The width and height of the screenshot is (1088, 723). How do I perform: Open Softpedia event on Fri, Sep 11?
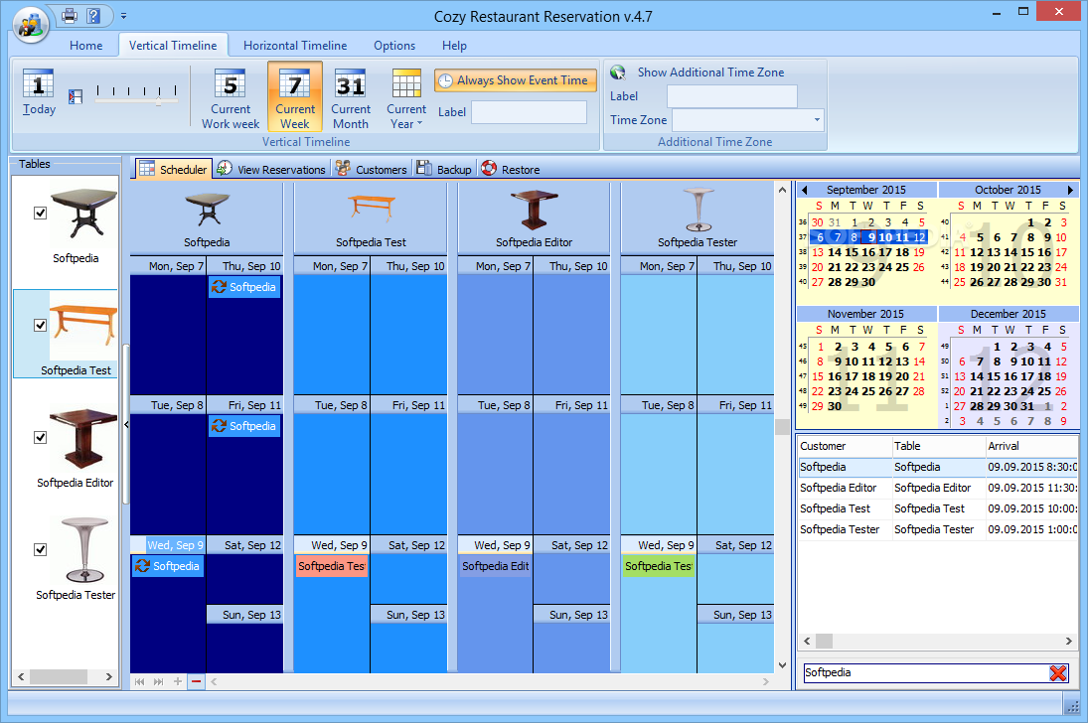point(244,426)
